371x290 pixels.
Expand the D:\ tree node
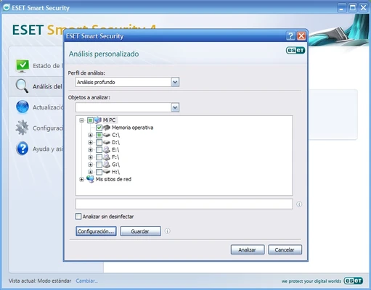click(x=90, y=142)
